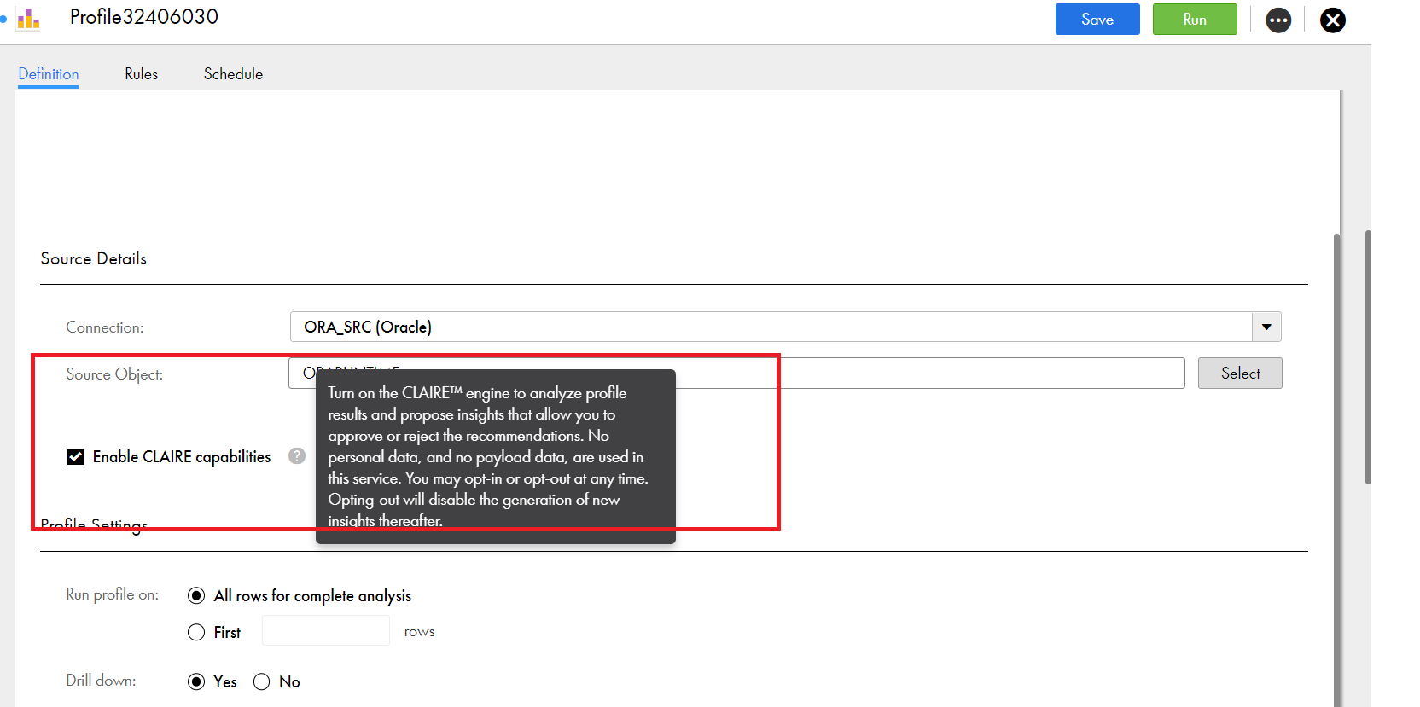
Task: Choose Yes for Drill down
Action: [196, 681]
